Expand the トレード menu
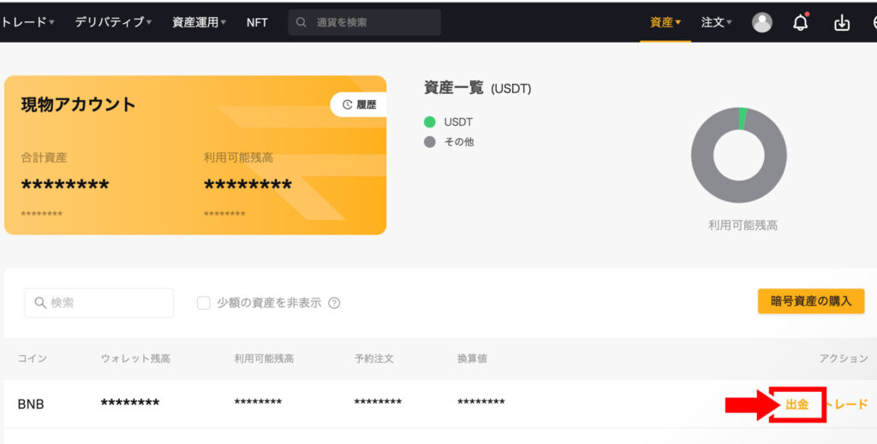The height and width of the screenshot is (444, 877). click(27, 22)
